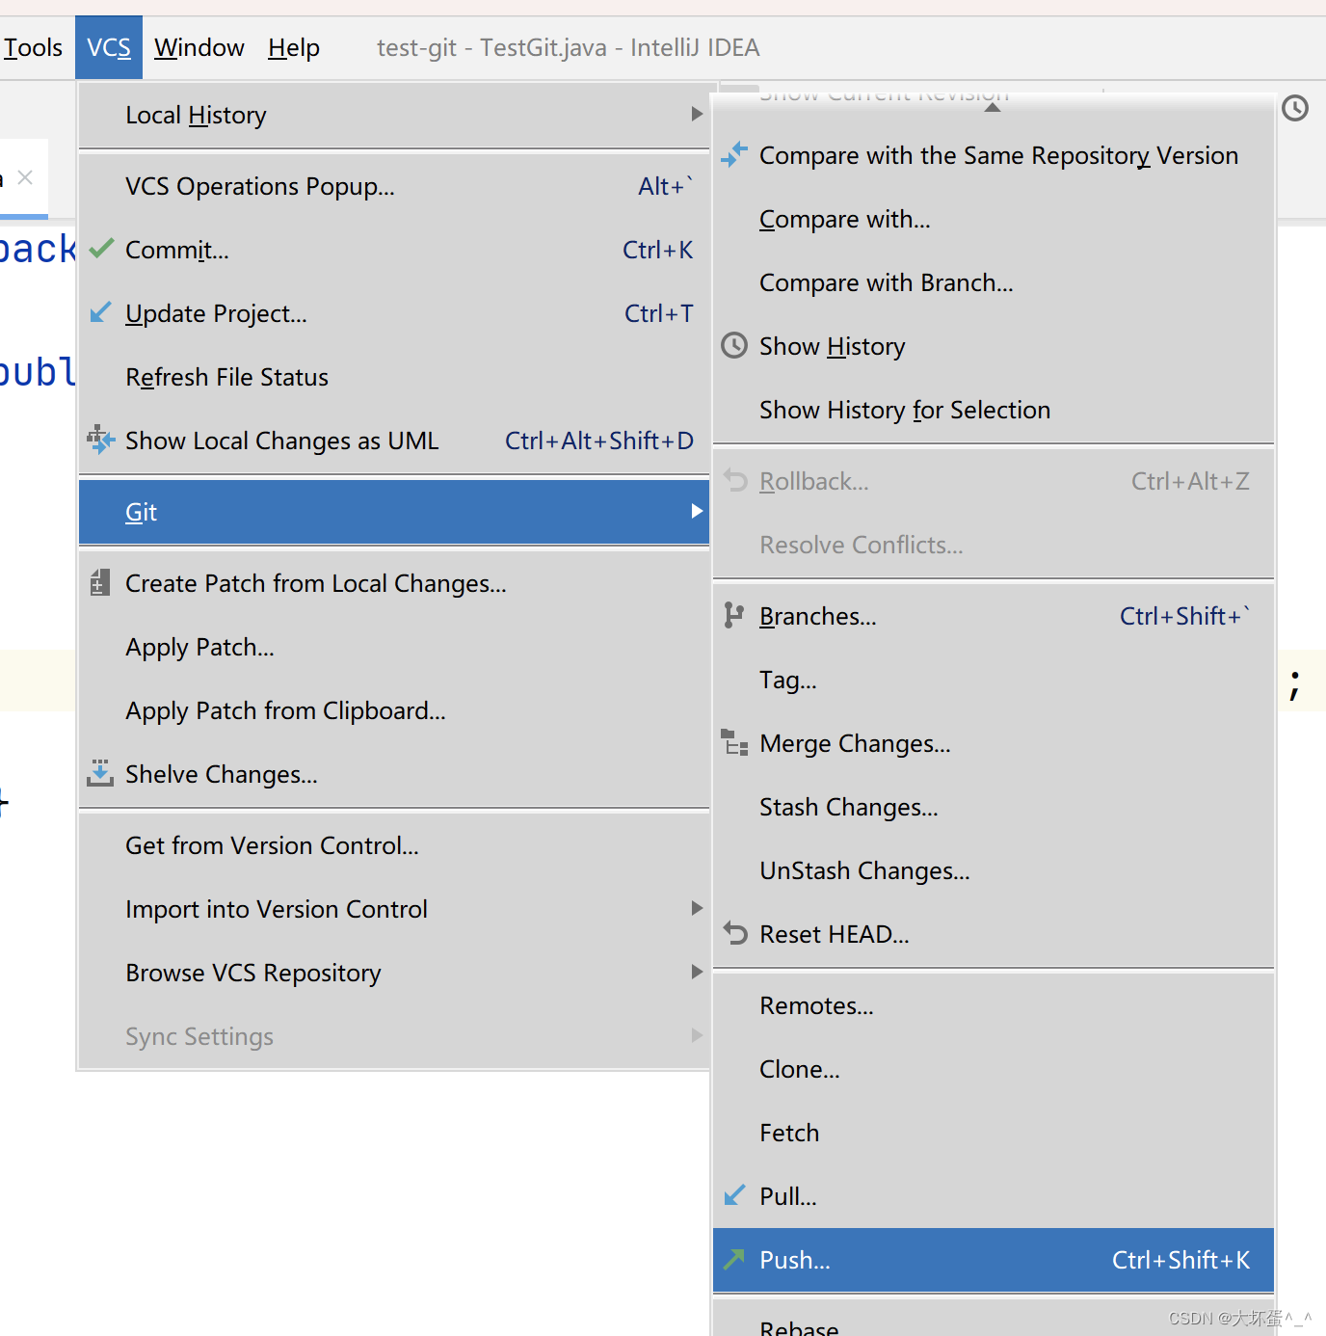Choose Branches... in Git submenu
The image size is (1326, 1336).
tap(994, 616)
